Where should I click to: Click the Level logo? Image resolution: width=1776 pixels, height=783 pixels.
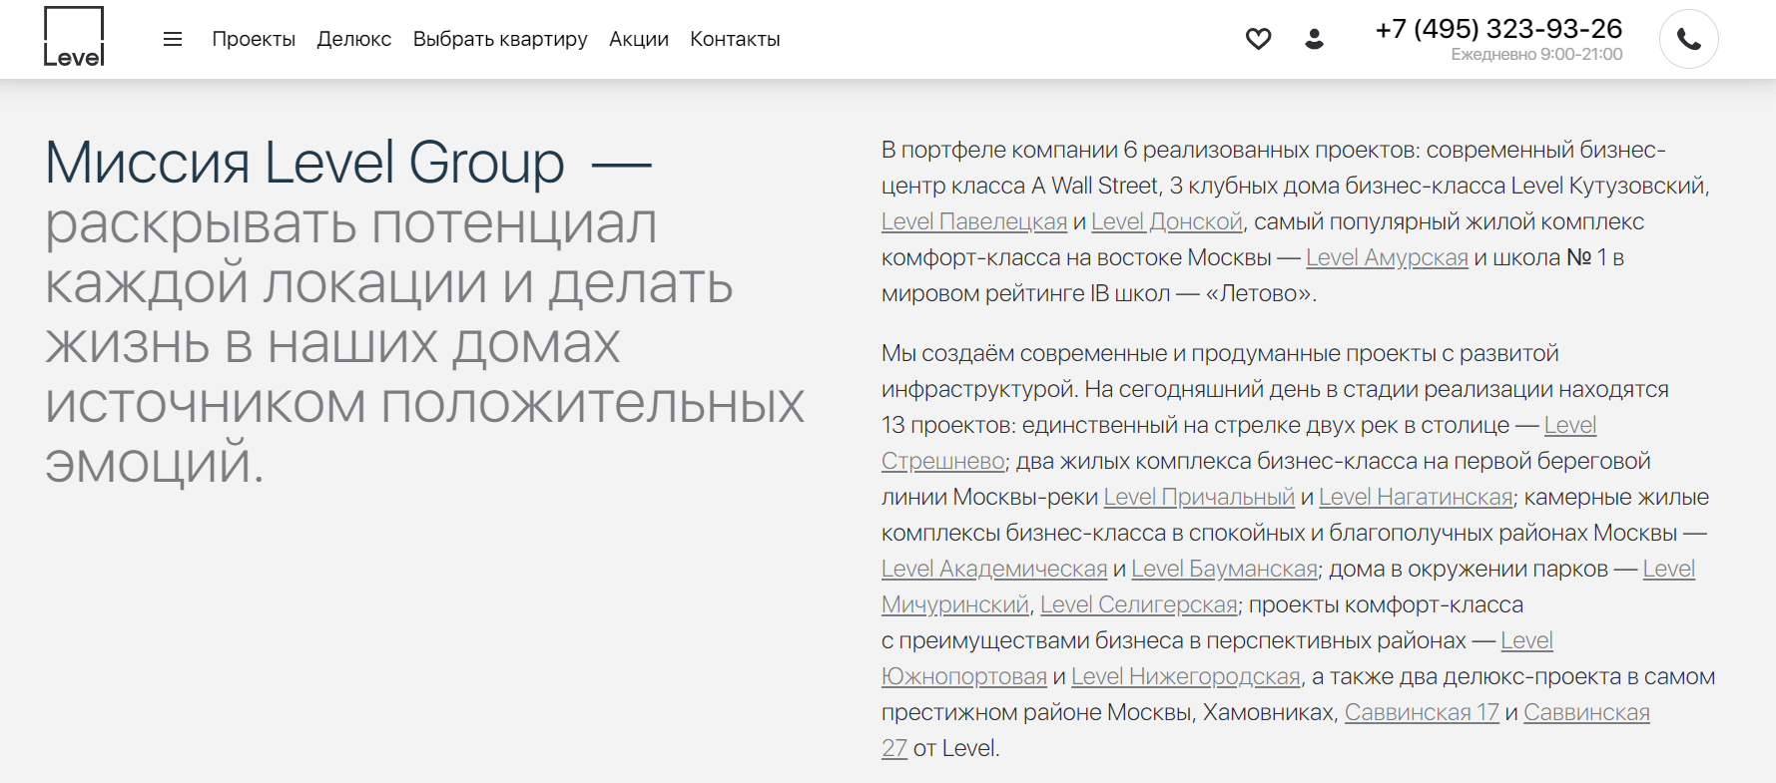(74, 37)
